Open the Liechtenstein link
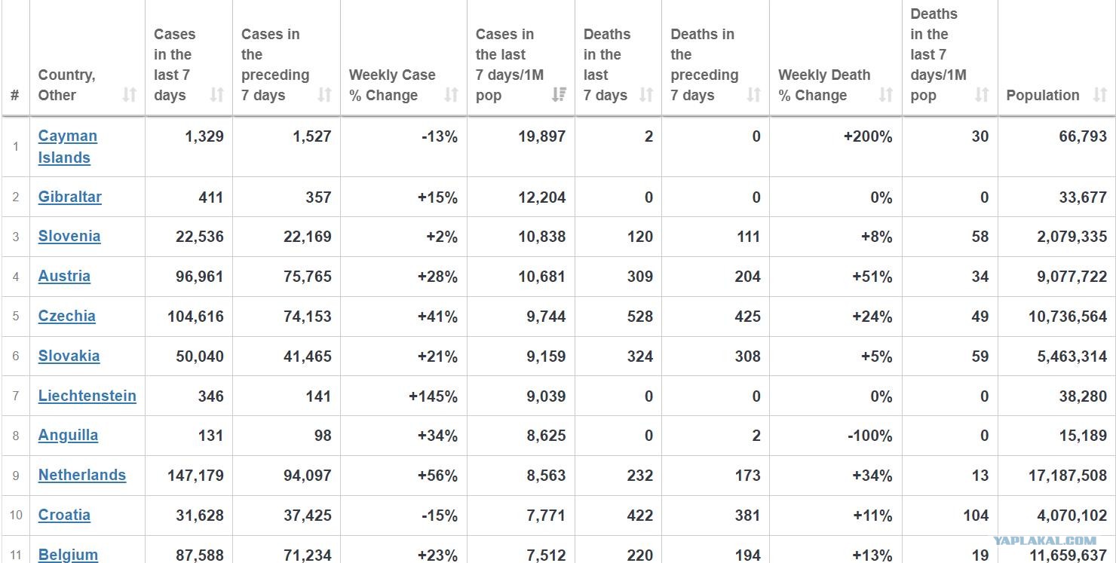Viewport: 1116px width, 563px height. [87, 396]
